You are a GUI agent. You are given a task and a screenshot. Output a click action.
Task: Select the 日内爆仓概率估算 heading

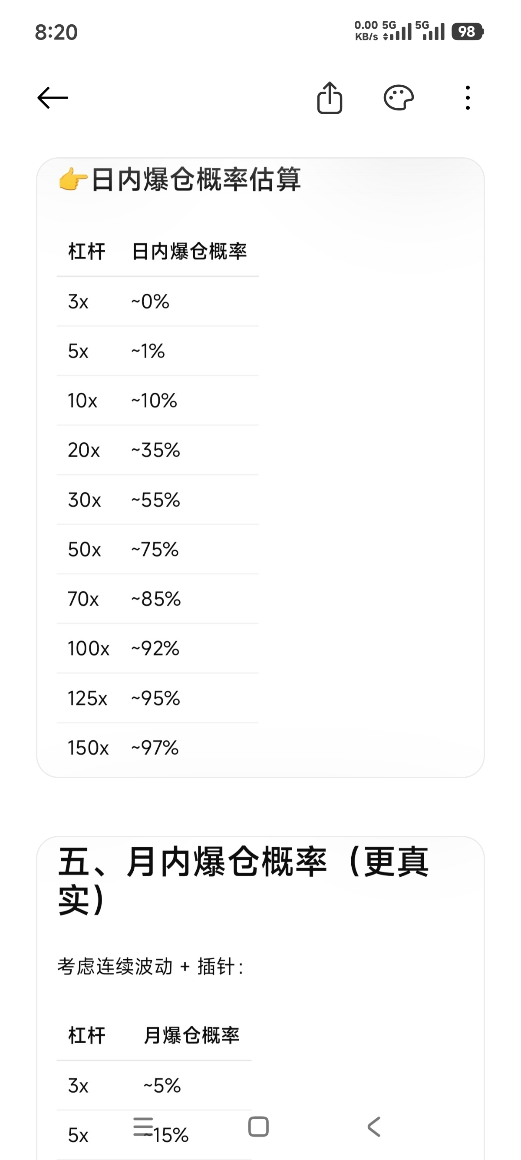coord(196,180)
